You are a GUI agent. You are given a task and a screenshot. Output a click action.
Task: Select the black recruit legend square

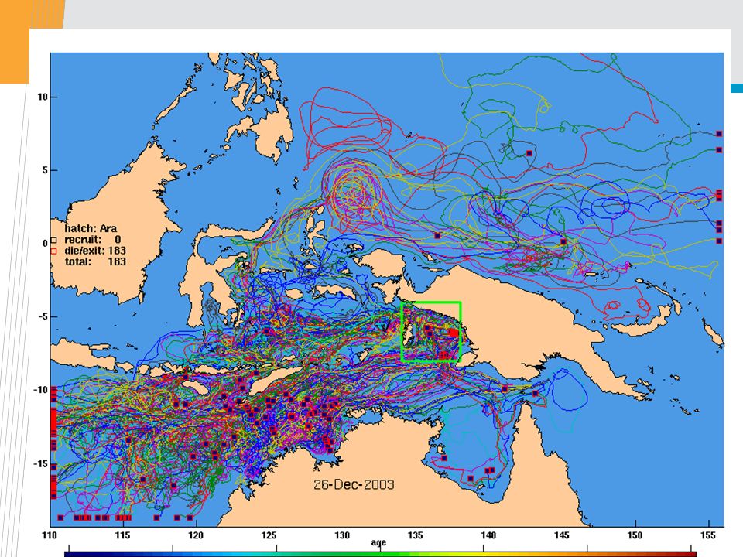click(53, 240)
